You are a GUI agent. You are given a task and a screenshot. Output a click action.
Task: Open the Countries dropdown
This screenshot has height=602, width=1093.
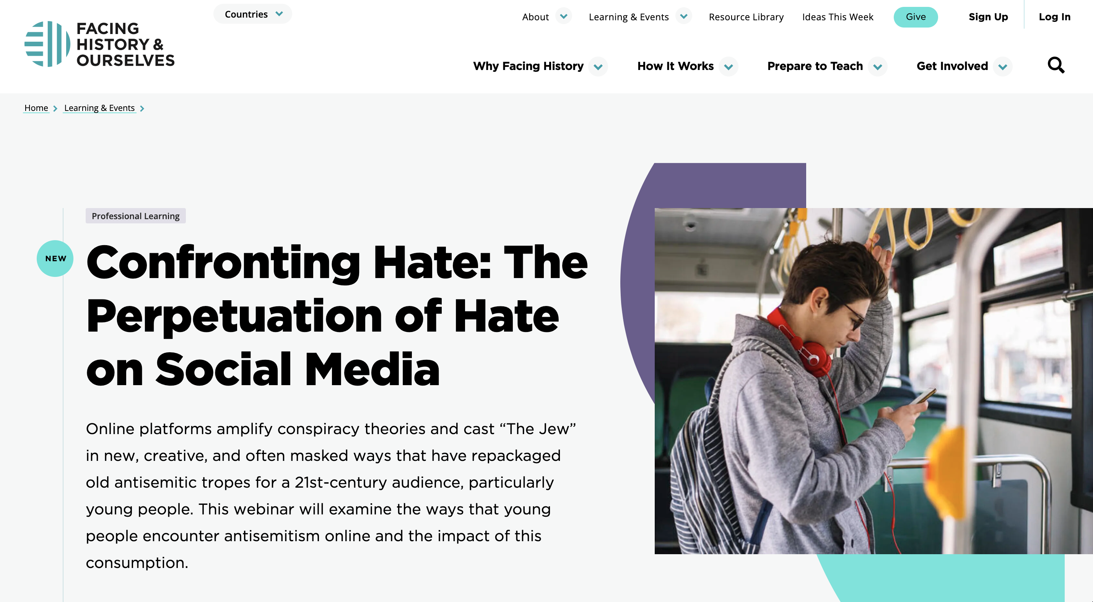(253, 14)
